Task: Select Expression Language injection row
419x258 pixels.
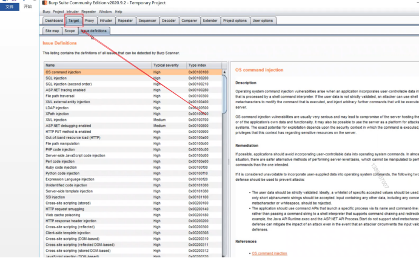Action: [133, 179]
